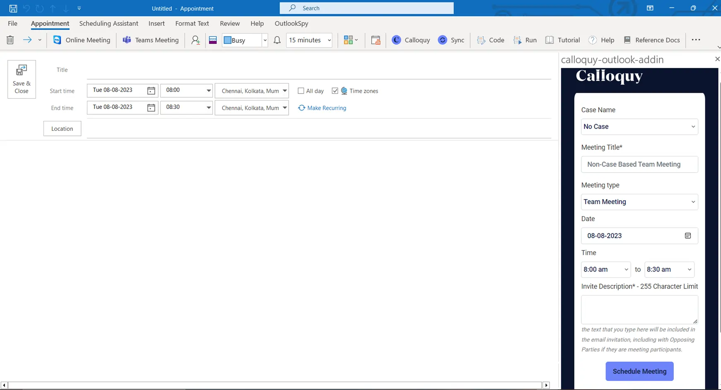Open the 8:30 am end time dropdown

pyautogui.click(x=669, y=270)
